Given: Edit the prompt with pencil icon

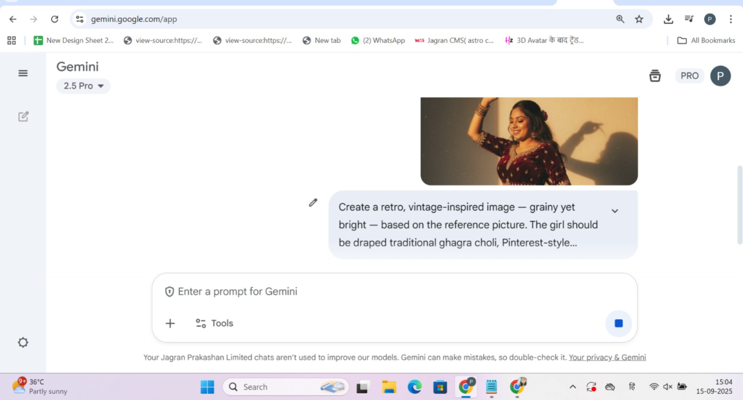Looking at the screenshot, I should coord(313,203).
